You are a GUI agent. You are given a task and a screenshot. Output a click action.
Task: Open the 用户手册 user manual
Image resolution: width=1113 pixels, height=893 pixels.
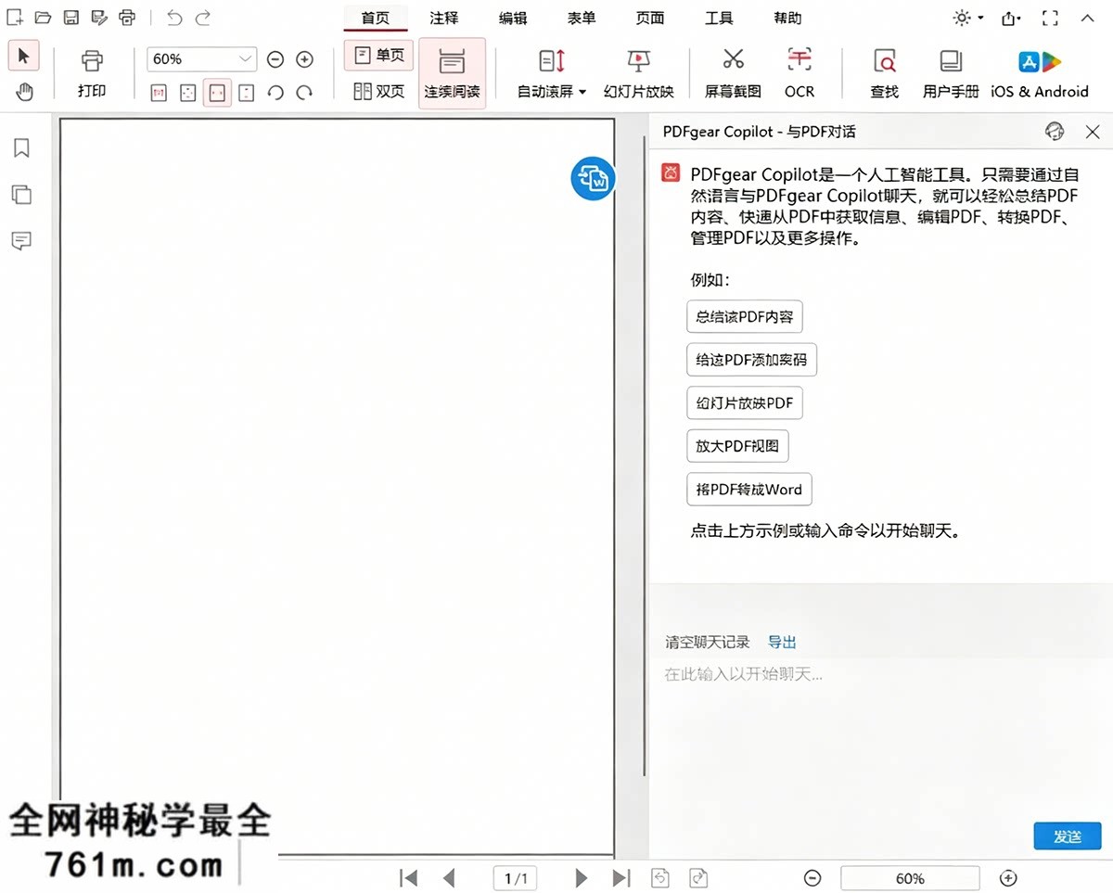point(951,73)
